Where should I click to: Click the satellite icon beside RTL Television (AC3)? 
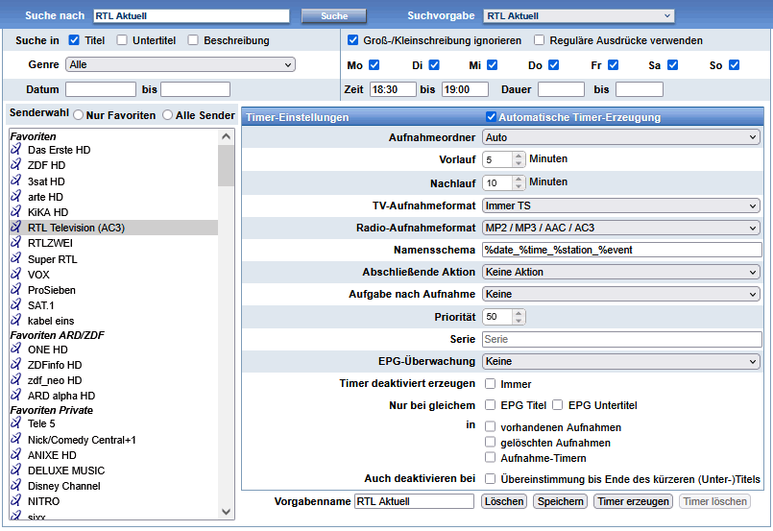click(16, 227)
